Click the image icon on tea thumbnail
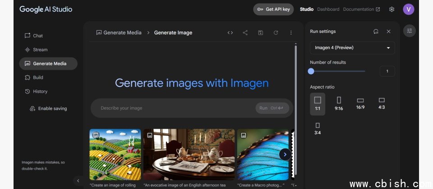This screenshot has width=433, height=189. click(x=150, y=135)
